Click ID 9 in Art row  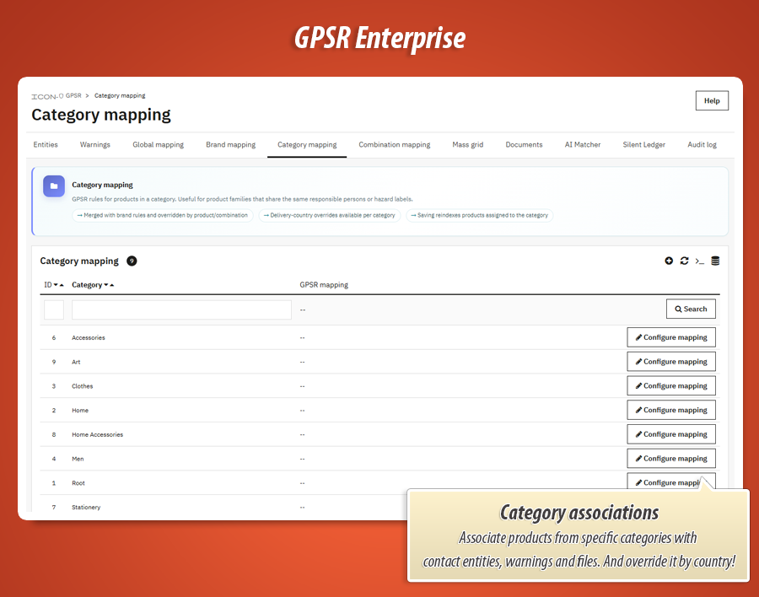(x=54, y=363)
